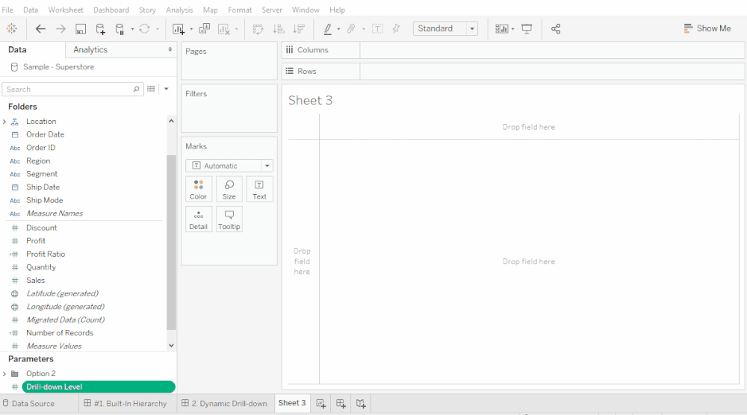This screenshot has height=415, width=747.
Task: Open the Highlight dropdown arrow
Action: point(338,30)
